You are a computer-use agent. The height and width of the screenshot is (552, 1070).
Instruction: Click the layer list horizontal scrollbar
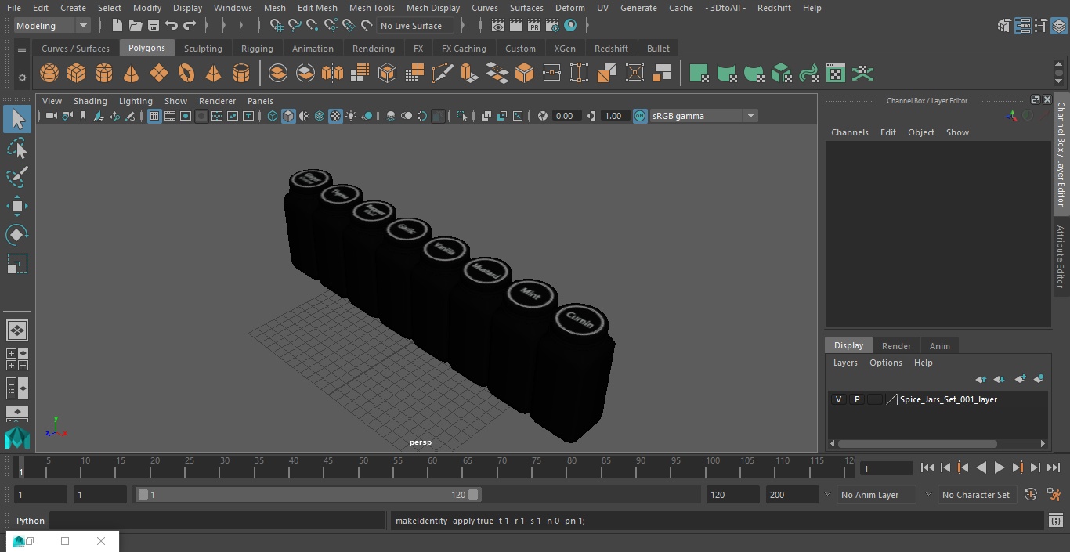[x=918, y=443]
